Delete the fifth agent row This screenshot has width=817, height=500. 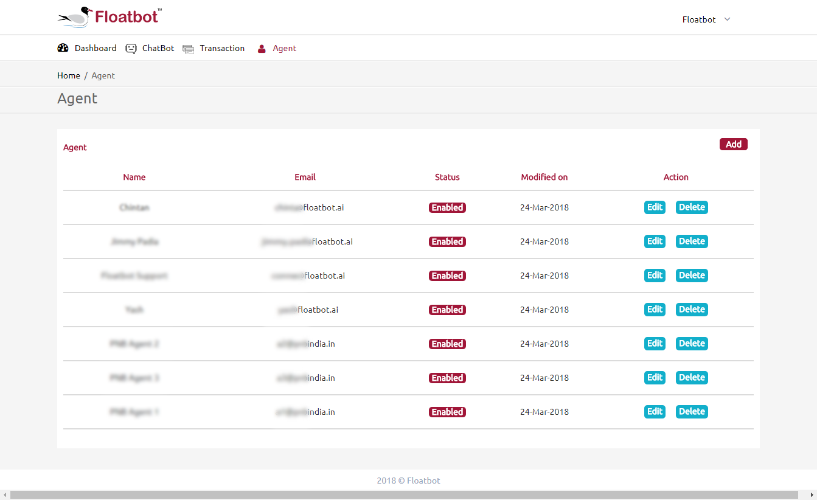[x=692, y=344]
